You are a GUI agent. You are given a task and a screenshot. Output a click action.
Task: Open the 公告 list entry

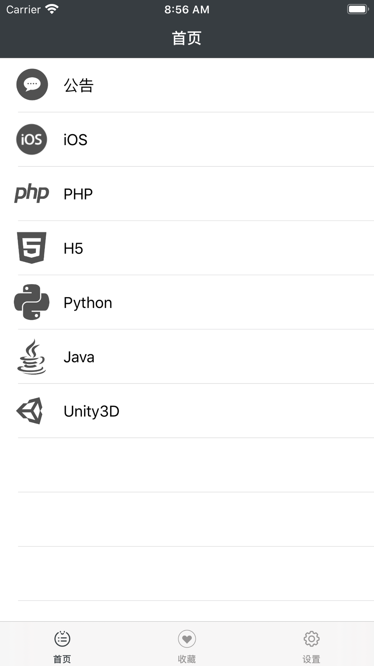pos(187,85)
